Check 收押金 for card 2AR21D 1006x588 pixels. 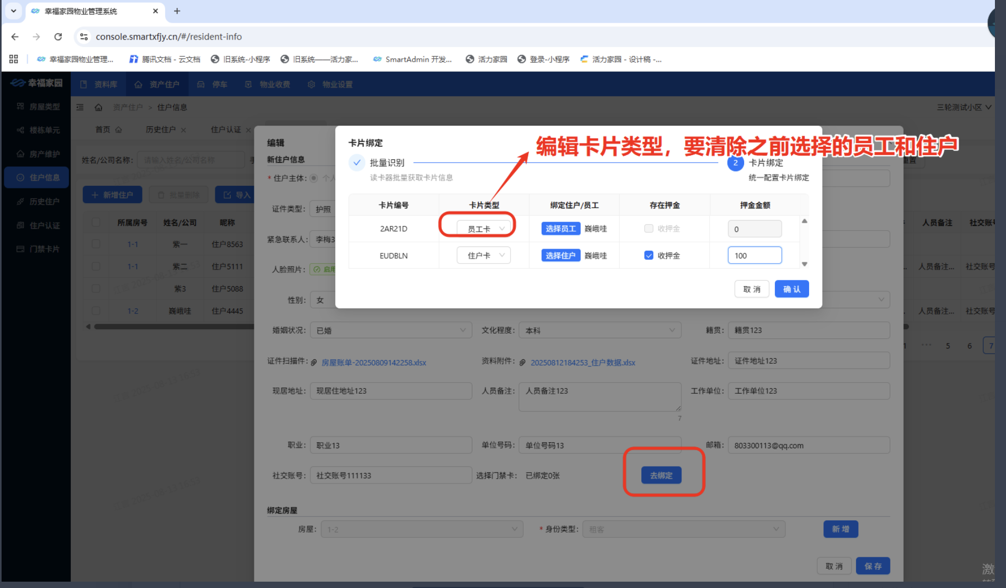pos(649,229)
